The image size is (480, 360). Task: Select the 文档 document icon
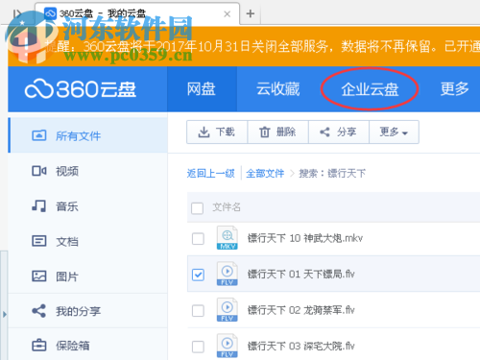pos(39,241)
